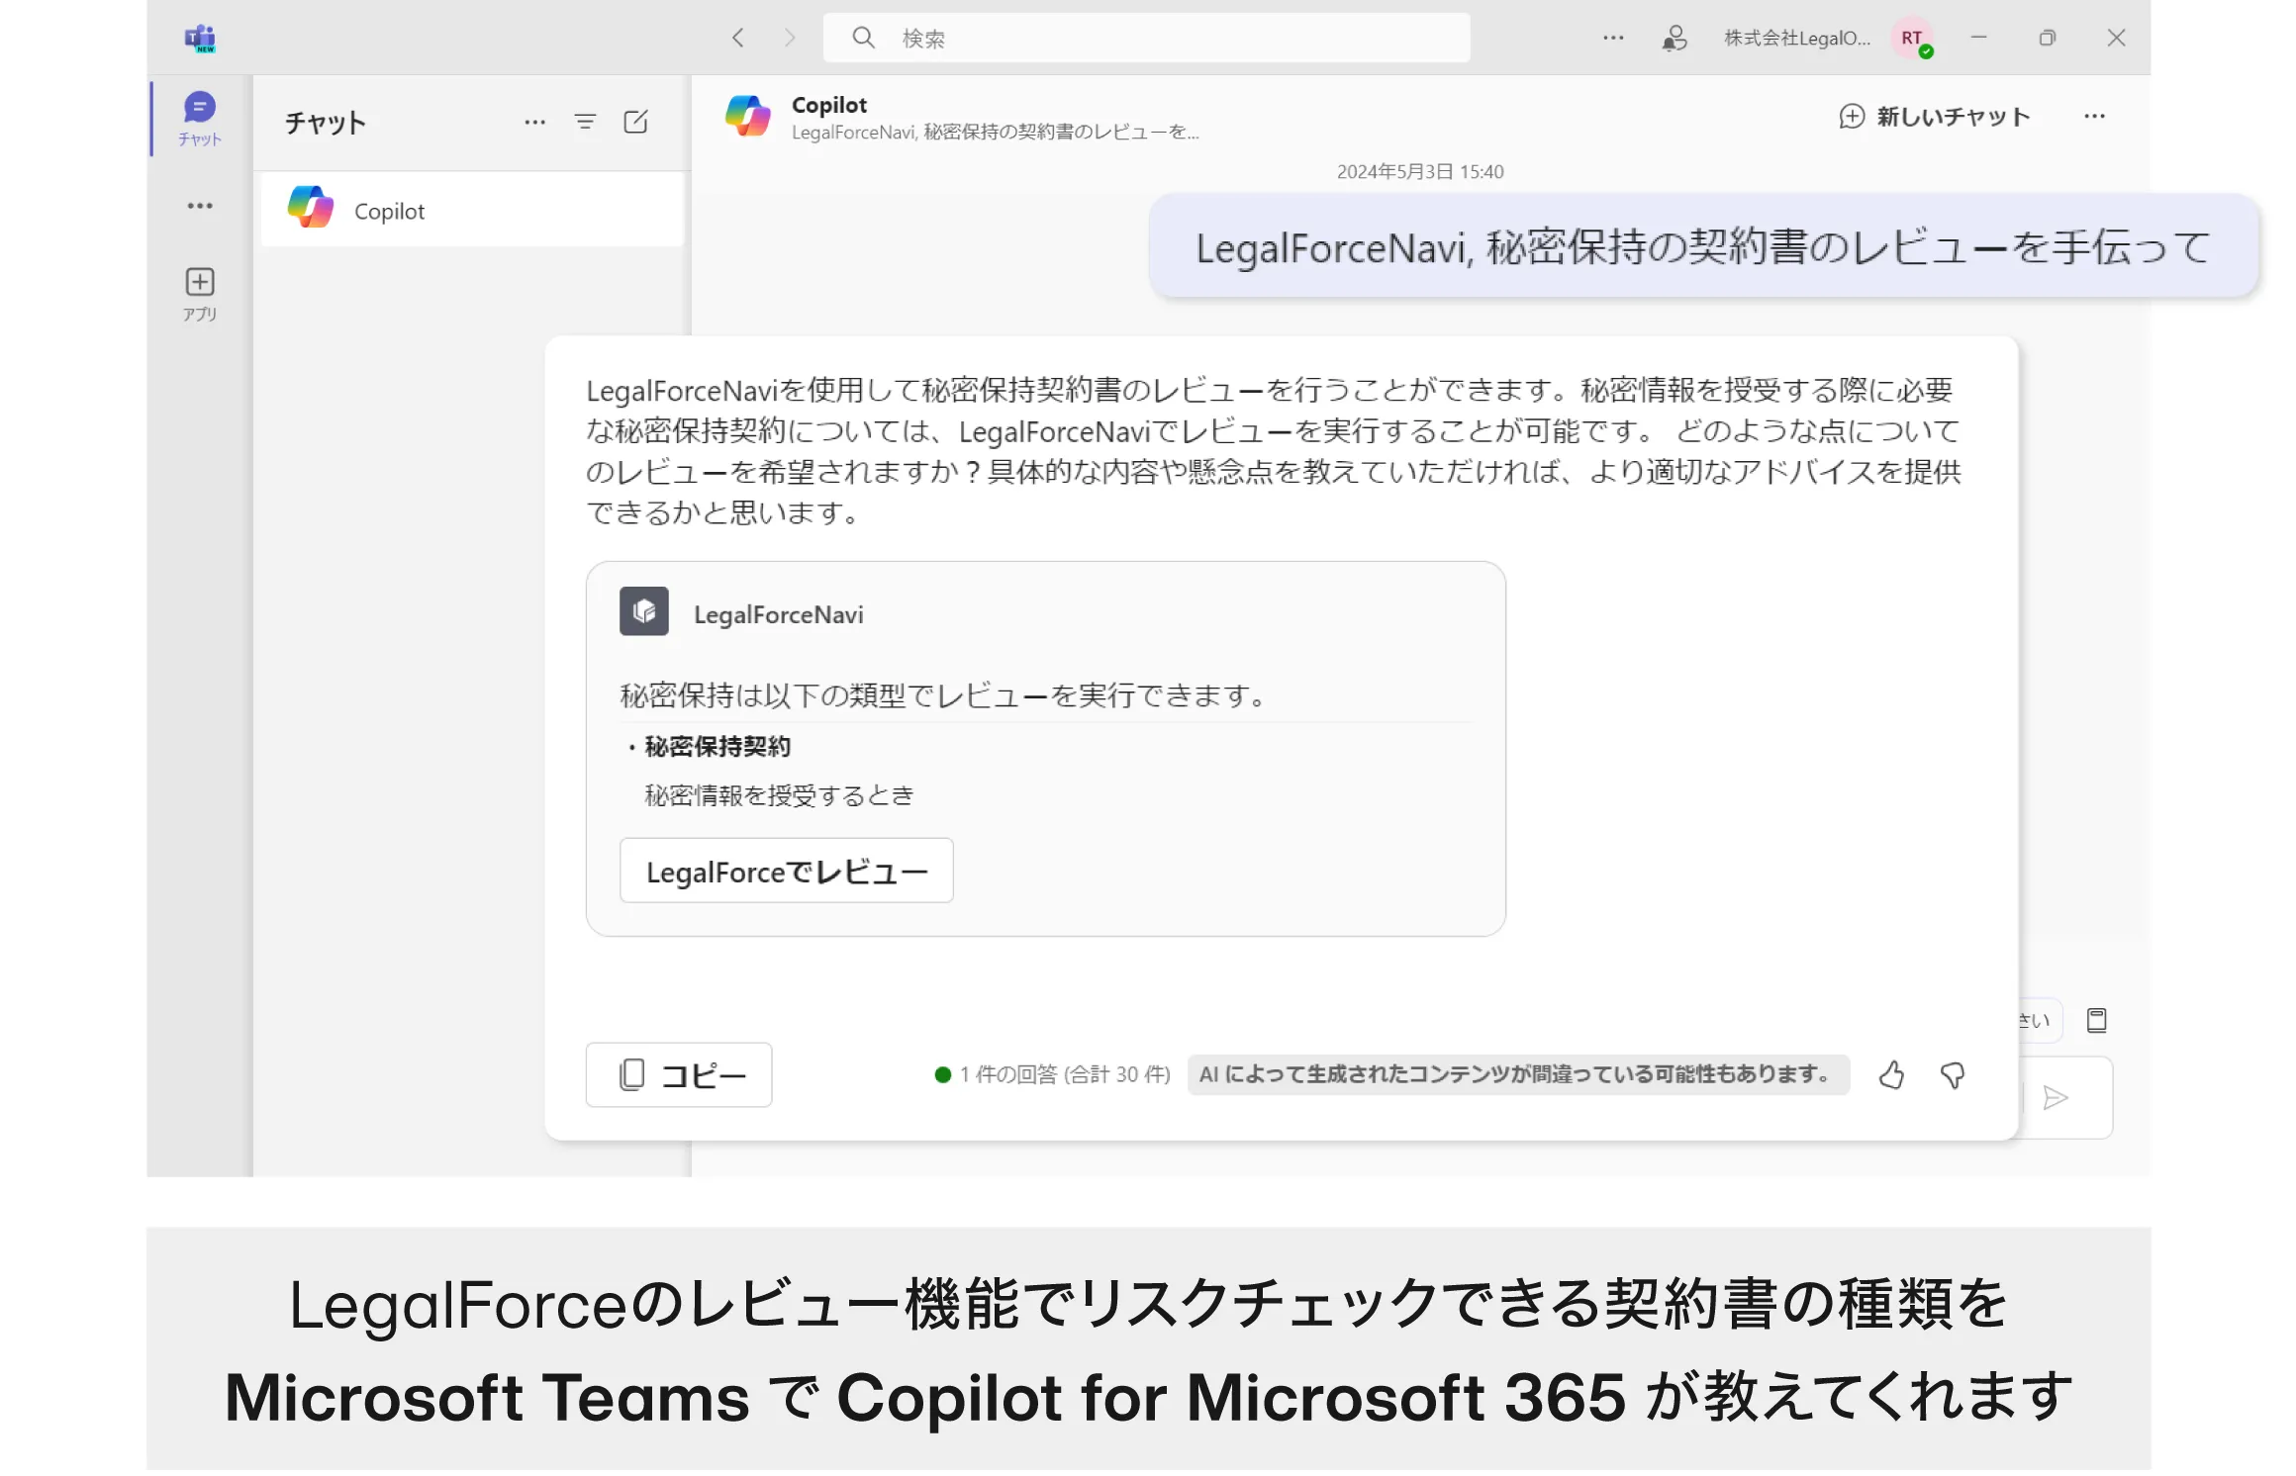
Task: Open chat panel more options ellipsis
Action: pyautogui.click(x=534, y=122)
